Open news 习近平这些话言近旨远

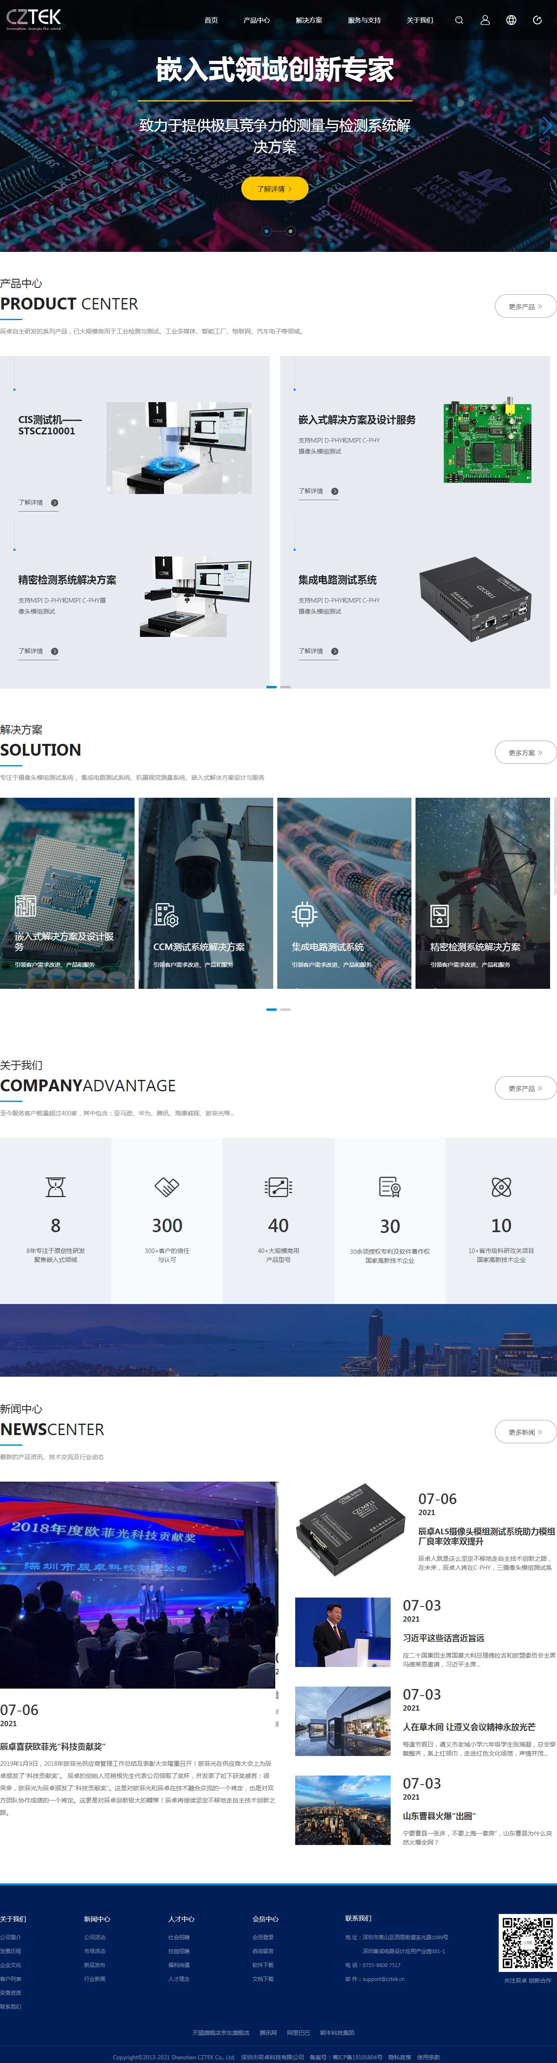(x=443, y=1638)
